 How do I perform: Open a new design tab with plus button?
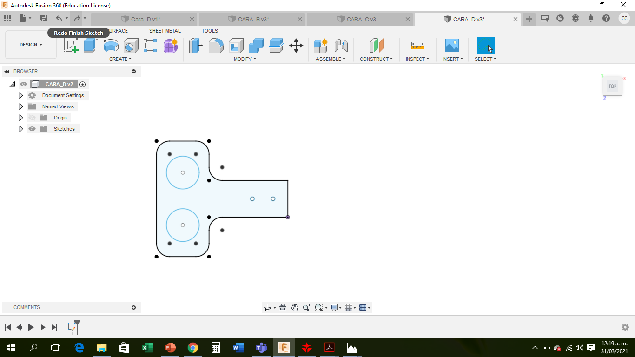tap(529, 19)
